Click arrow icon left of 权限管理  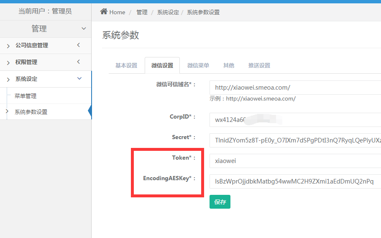click(x=8, y=62)
